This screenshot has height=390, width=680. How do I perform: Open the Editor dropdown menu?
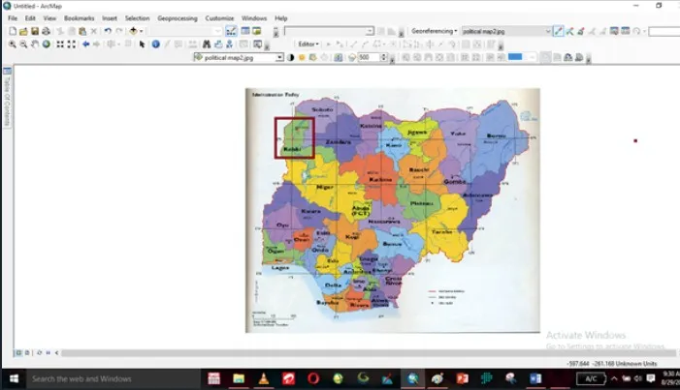[308, 45]
